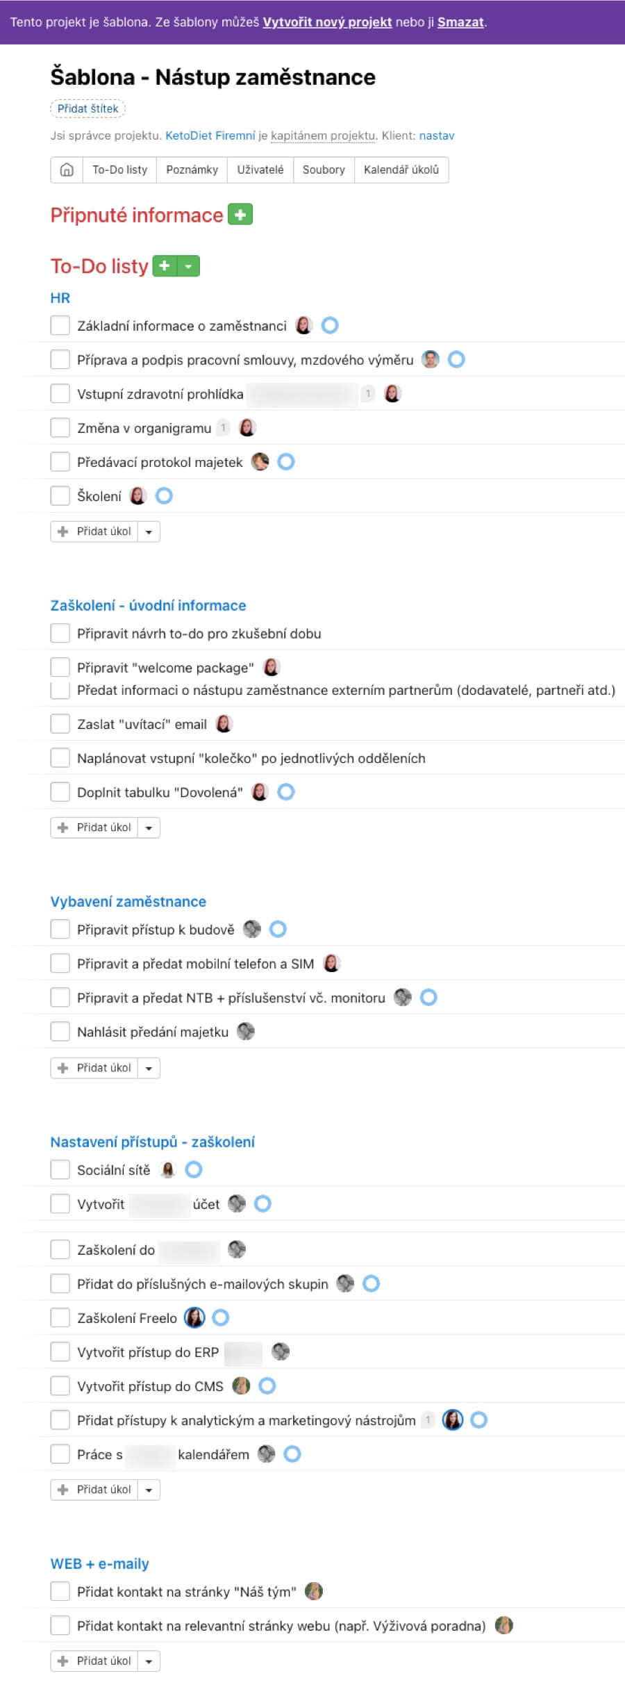625x1694 pixels.
Task: Mark Nahlásit předání majetku as done
Action: coord(60,1032)
